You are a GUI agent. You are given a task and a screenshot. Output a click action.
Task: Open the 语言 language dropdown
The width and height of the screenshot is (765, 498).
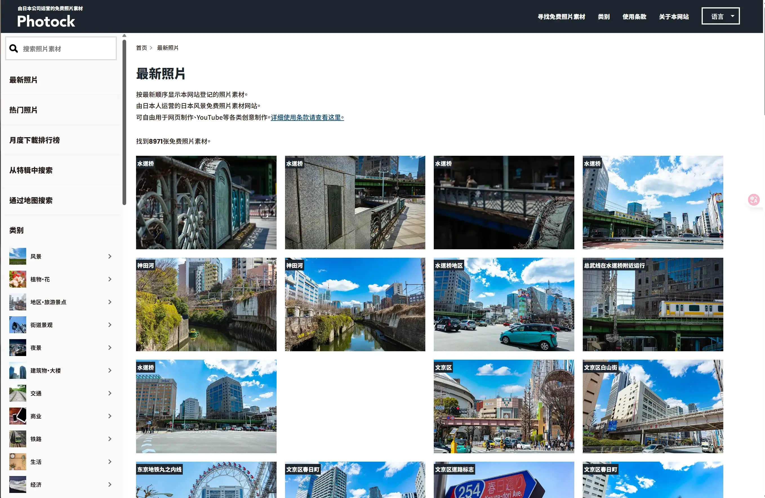click(x=720, y=16)
